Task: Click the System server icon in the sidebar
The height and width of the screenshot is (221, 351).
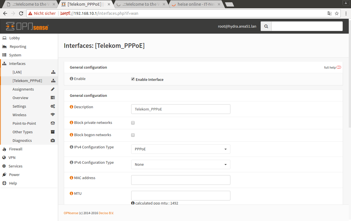Action: 4,55
